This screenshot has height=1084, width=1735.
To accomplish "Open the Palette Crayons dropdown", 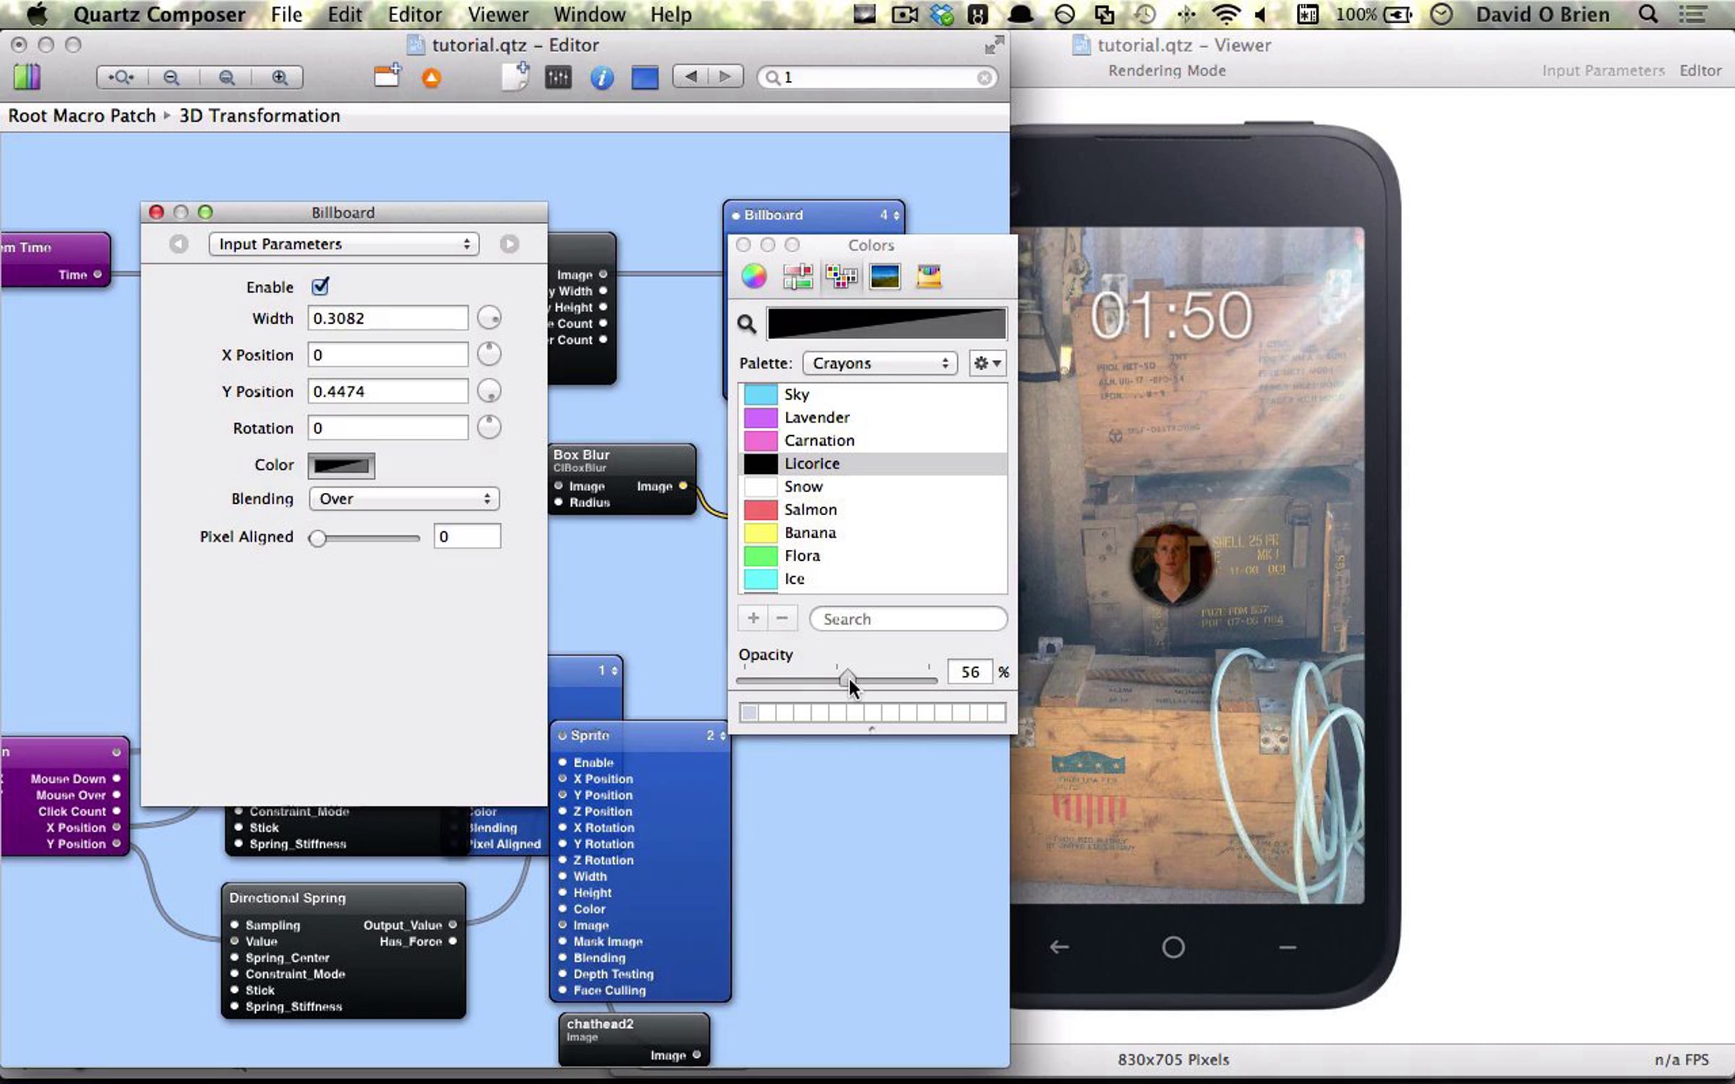I will point(880,363).
